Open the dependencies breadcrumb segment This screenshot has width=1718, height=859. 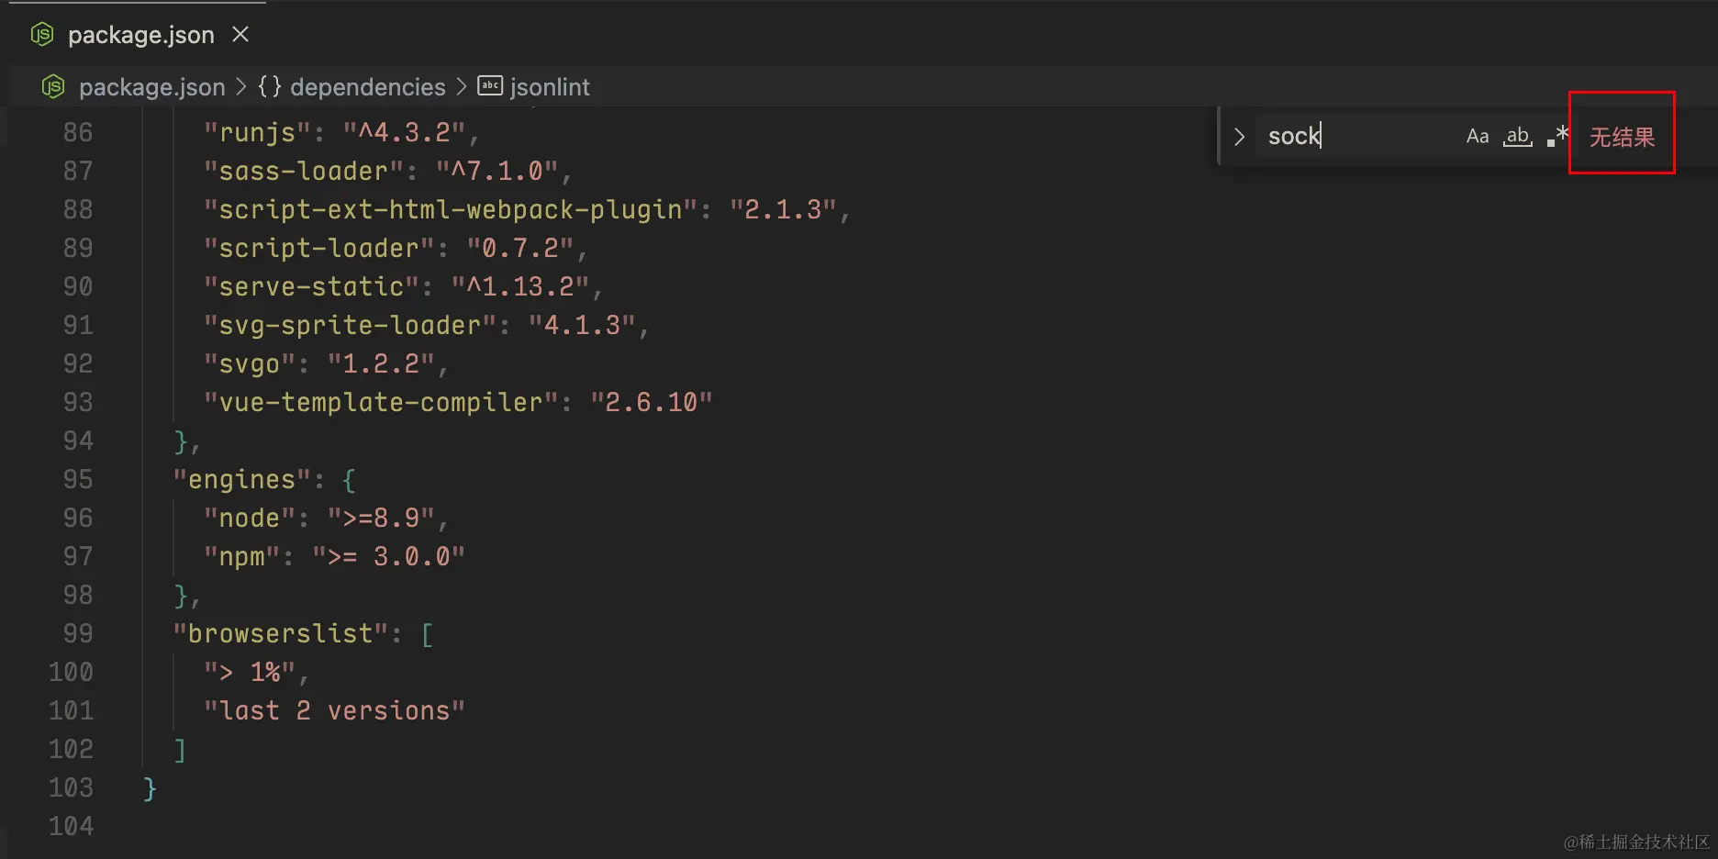[x=367, y=87]
